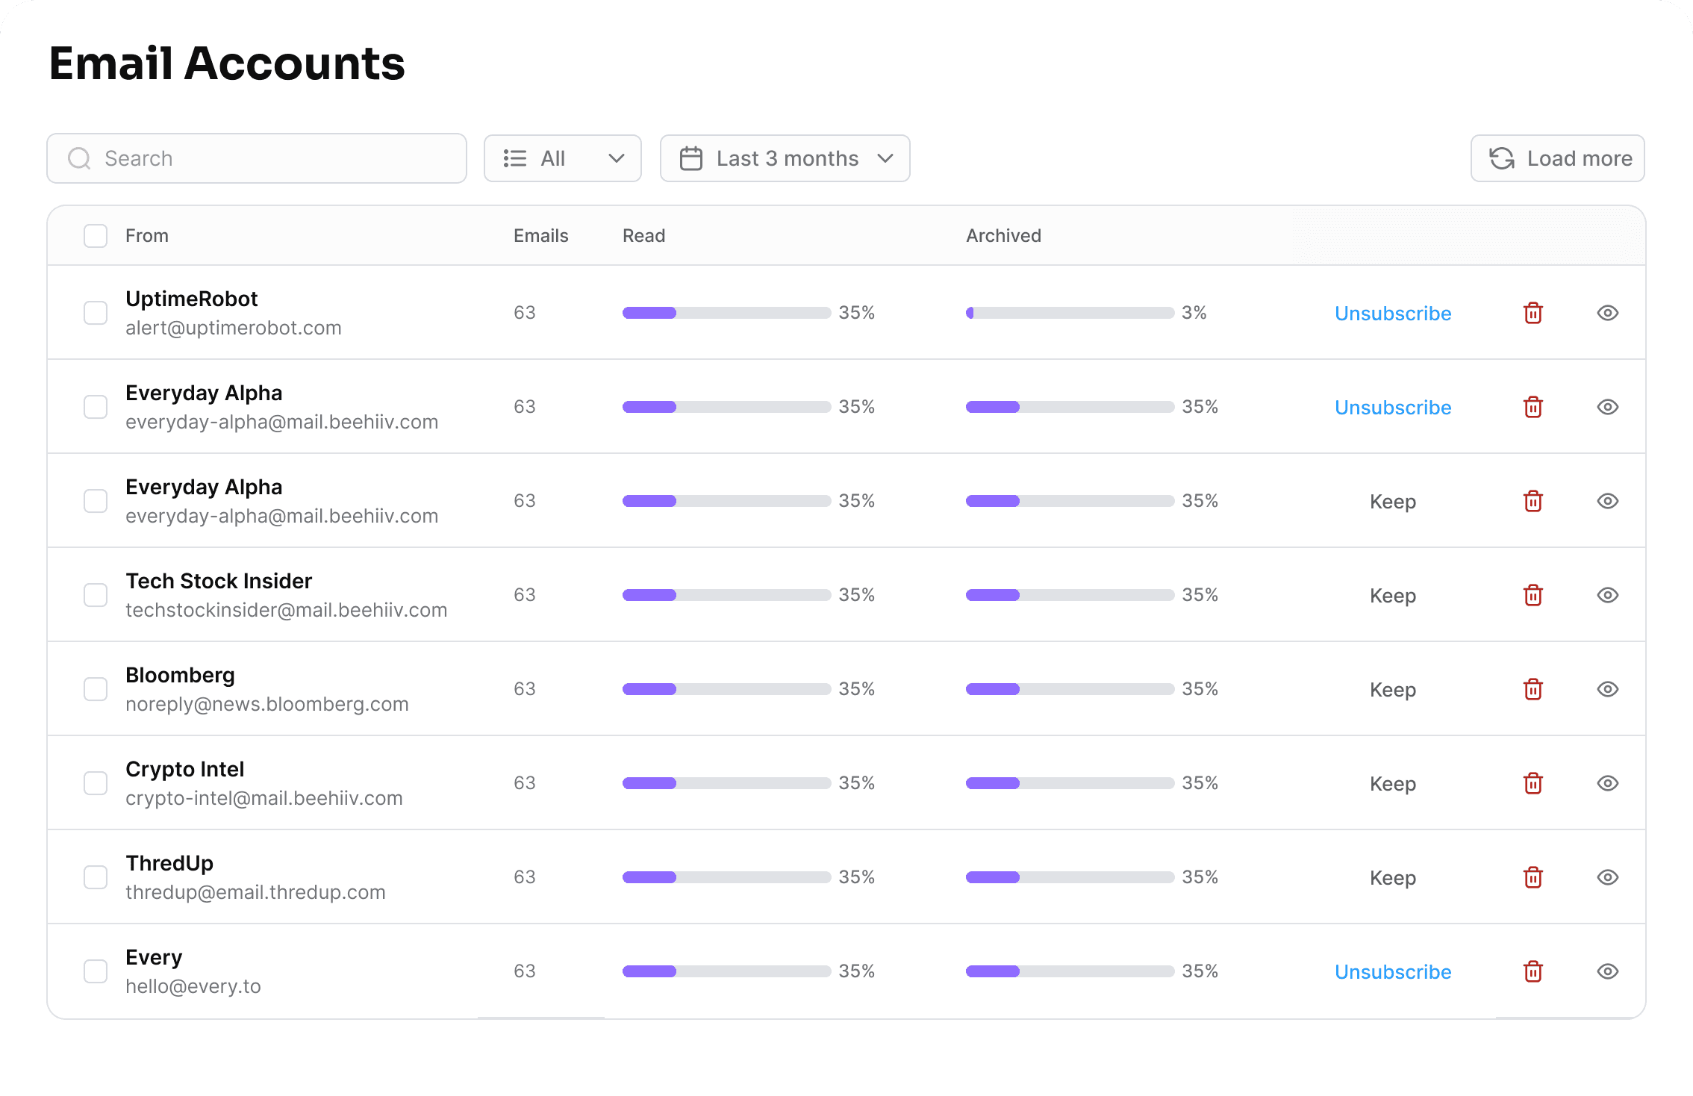1693x1096 pixels.
Task: Click the refresh icon in Load more
Action: click(x=1501, y=158)
